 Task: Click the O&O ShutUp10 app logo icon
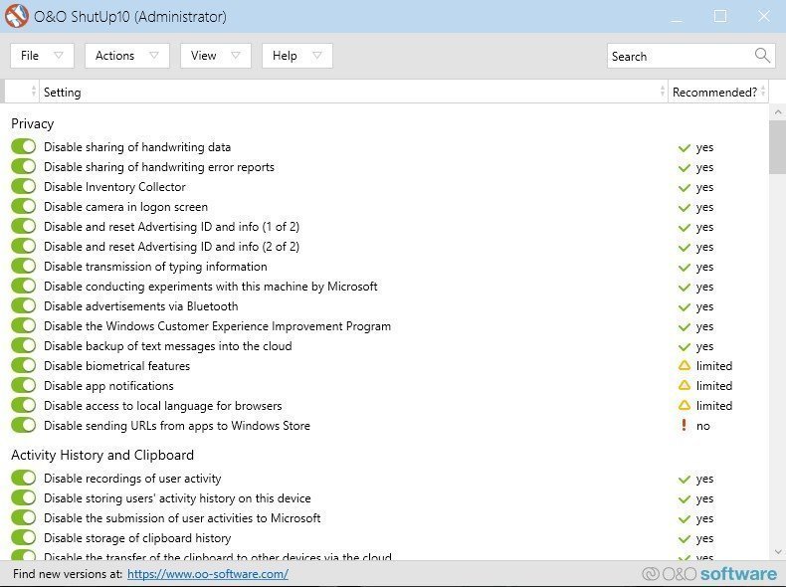(17, 16)
